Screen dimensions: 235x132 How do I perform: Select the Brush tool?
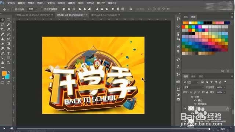point(8,34)
